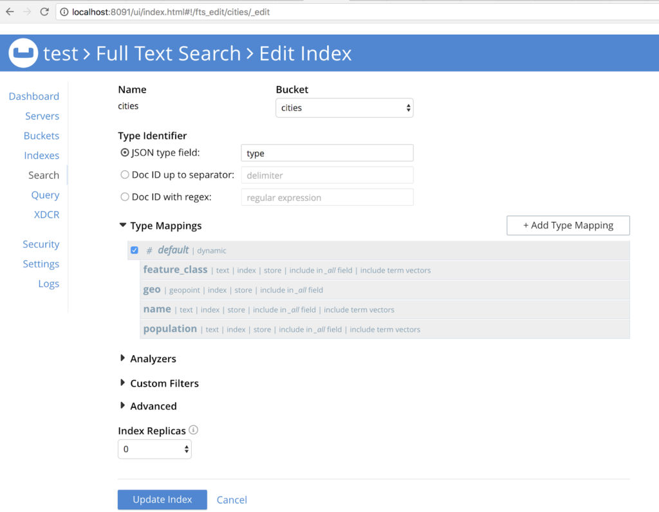Image resolution: width=659 pixels, height=512 pixels.
Task: Click the hash icon beside default mapping
Action: click(149, 250)
